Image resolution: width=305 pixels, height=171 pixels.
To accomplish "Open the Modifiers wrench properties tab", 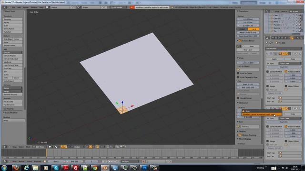I will point(292,38).
